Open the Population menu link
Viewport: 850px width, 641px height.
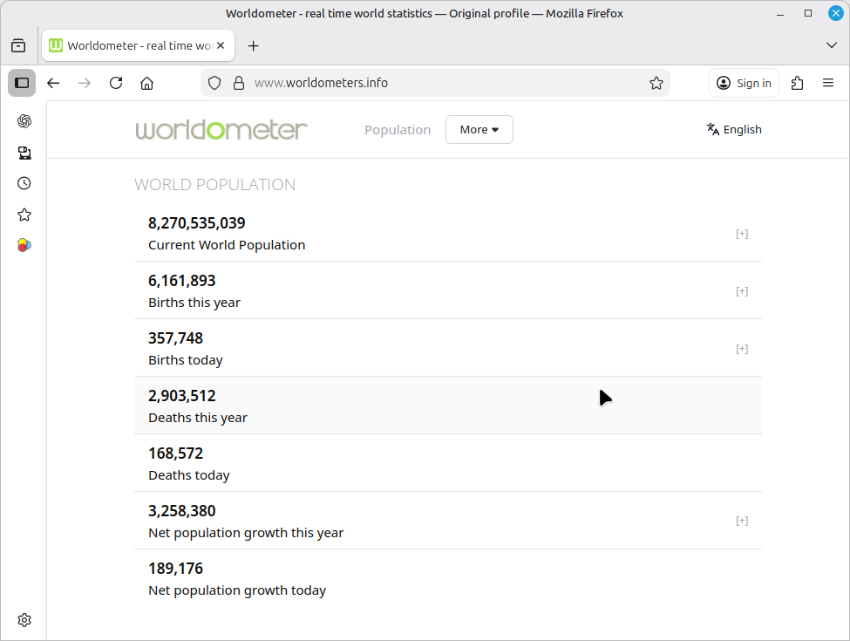pyautogui.click(x=398, y=129)
